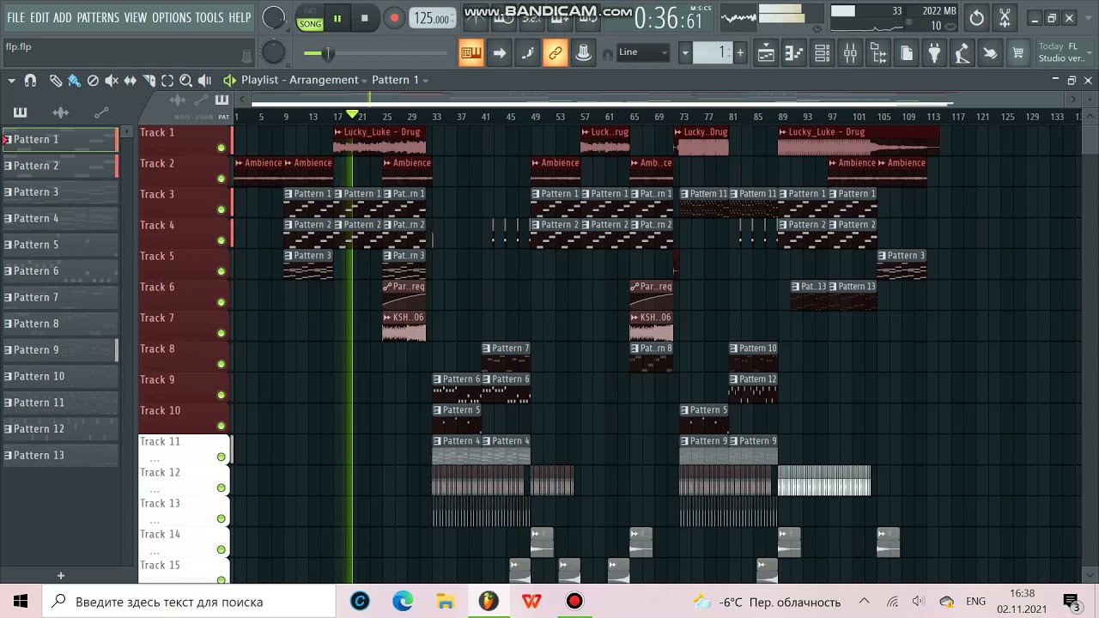Open PATTERNS menu
The image size is (1099, 618).
click(98, 17)
